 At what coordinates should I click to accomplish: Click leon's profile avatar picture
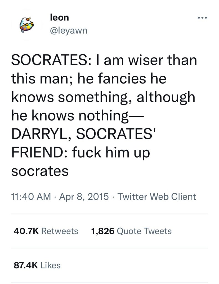coord(27,24)
